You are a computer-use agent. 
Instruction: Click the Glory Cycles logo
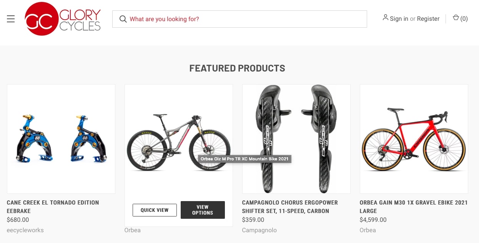click(x=63, y=19)
